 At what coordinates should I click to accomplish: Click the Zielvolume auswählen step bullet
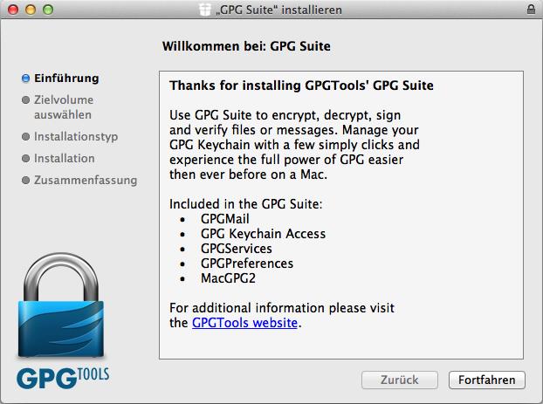click(x=25, y=100)
